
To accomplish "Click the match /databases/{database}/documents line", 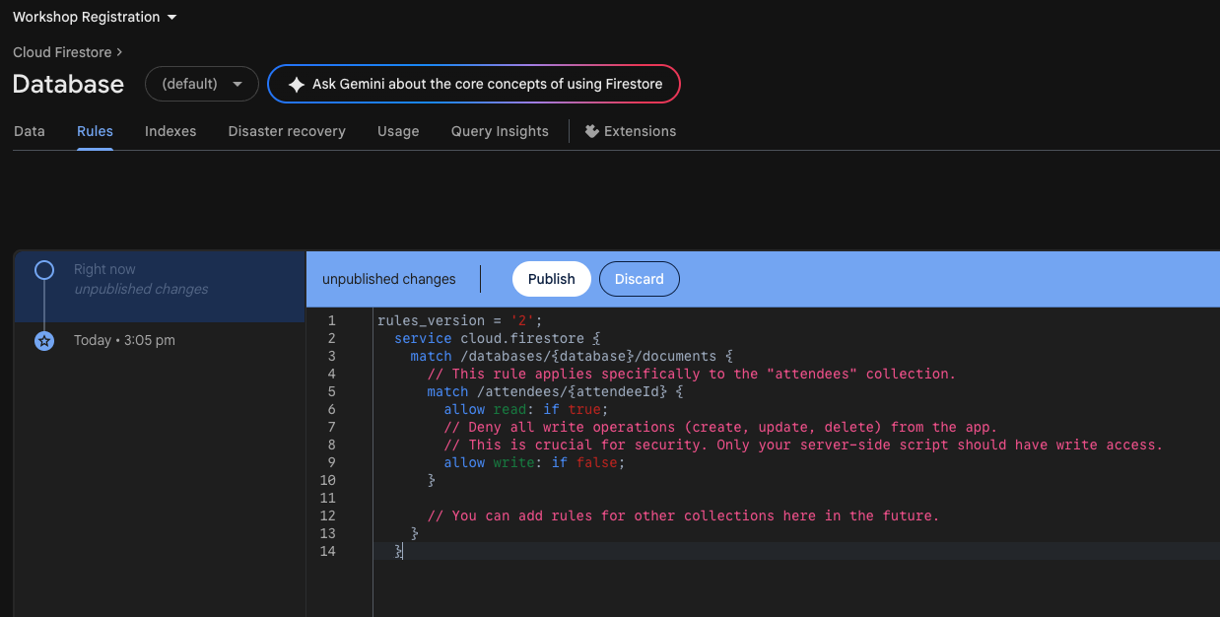I will click(x=573, y=356).
